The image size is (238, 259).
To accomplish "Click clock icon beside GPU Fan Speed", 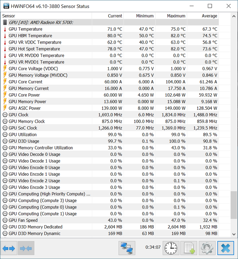I will click(x=5, y=220).
